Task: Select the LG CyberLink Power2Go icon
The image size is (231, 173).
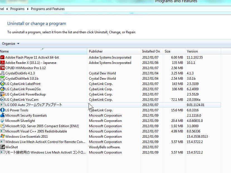Action: 2,89
